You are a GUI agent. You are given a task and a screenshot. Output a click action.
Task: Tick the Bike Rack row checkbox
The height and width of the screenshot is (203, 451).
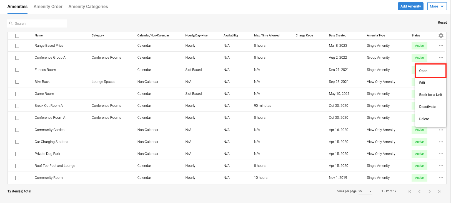(x=17, y=82)
